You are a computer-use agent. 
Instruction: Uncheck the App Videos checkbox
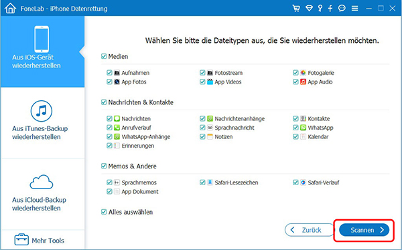202,82
